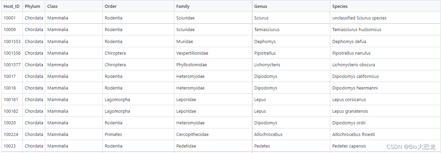Click the Species column header
This screenshot has height=153, width=441.
[385, 6]
